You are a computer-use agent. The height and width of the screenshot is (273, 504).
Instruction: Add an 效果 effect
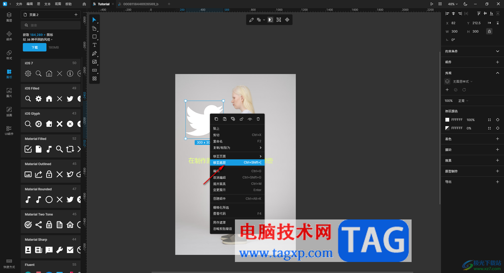click(497, 160)
